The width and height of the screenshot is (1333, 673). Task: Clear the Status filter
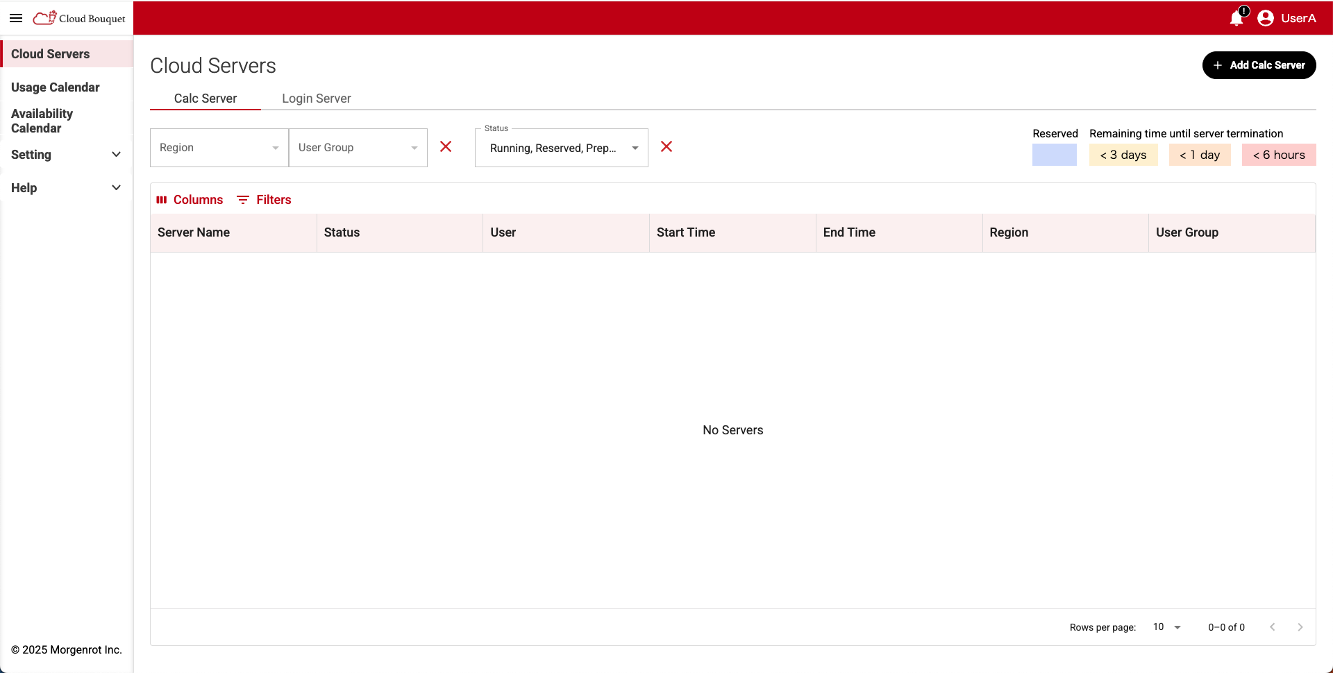coord(666,147)
